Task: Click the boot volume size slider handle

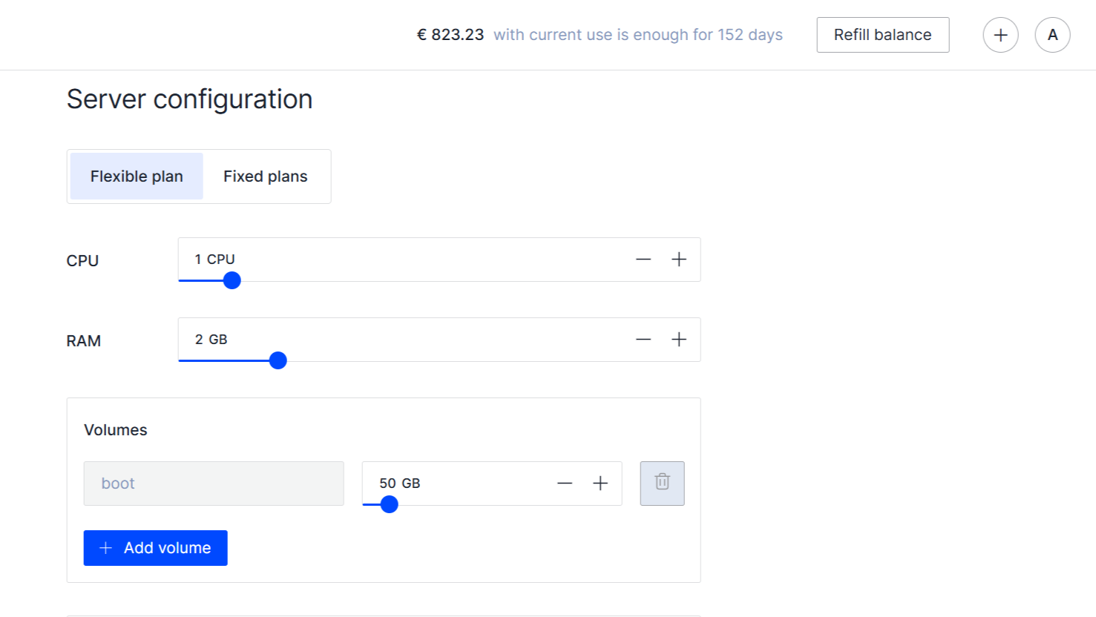Action: tap(389, 504)
